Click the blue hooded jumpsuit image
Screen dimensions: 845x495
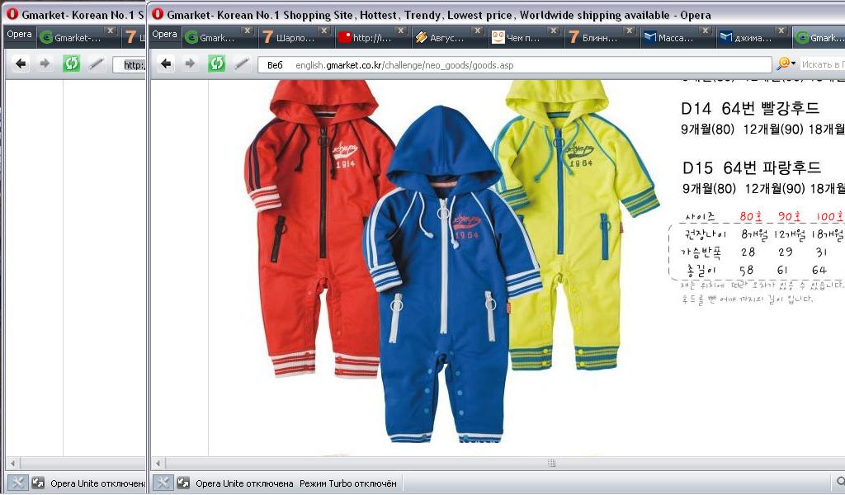(x=451, y=274)
